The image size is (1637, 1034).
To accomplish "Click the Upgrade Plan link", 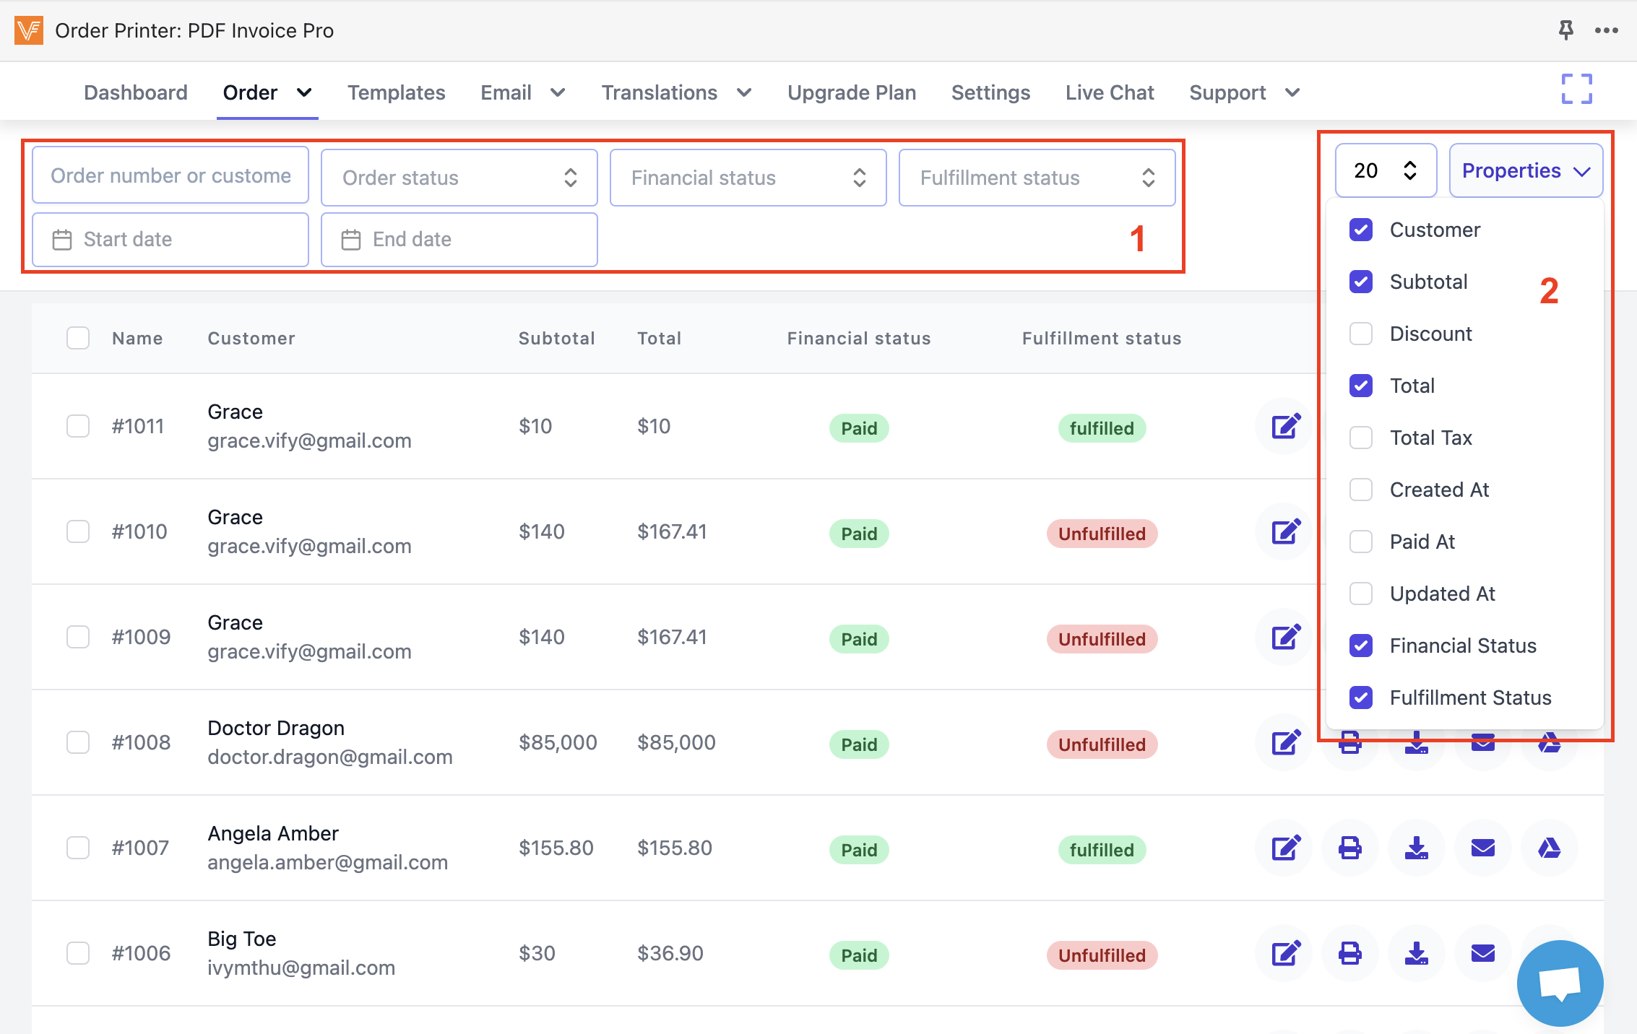I will 852,92.
